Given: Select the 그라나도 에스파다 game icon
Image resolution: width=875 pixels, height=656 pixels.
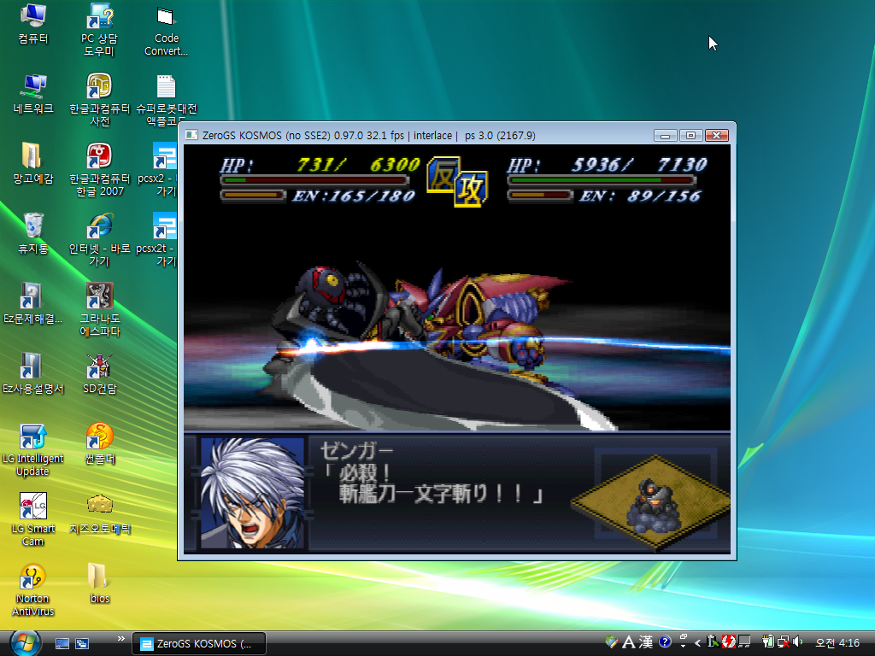Looking at the screenshot, I should click(99, 311).
